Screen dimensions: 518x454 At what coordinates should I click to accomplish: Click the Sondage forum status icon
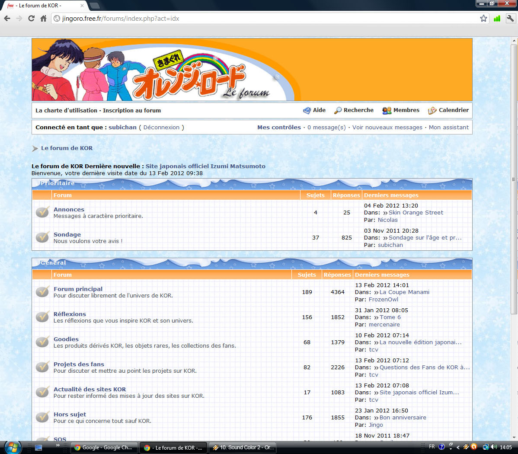(42, 237)
